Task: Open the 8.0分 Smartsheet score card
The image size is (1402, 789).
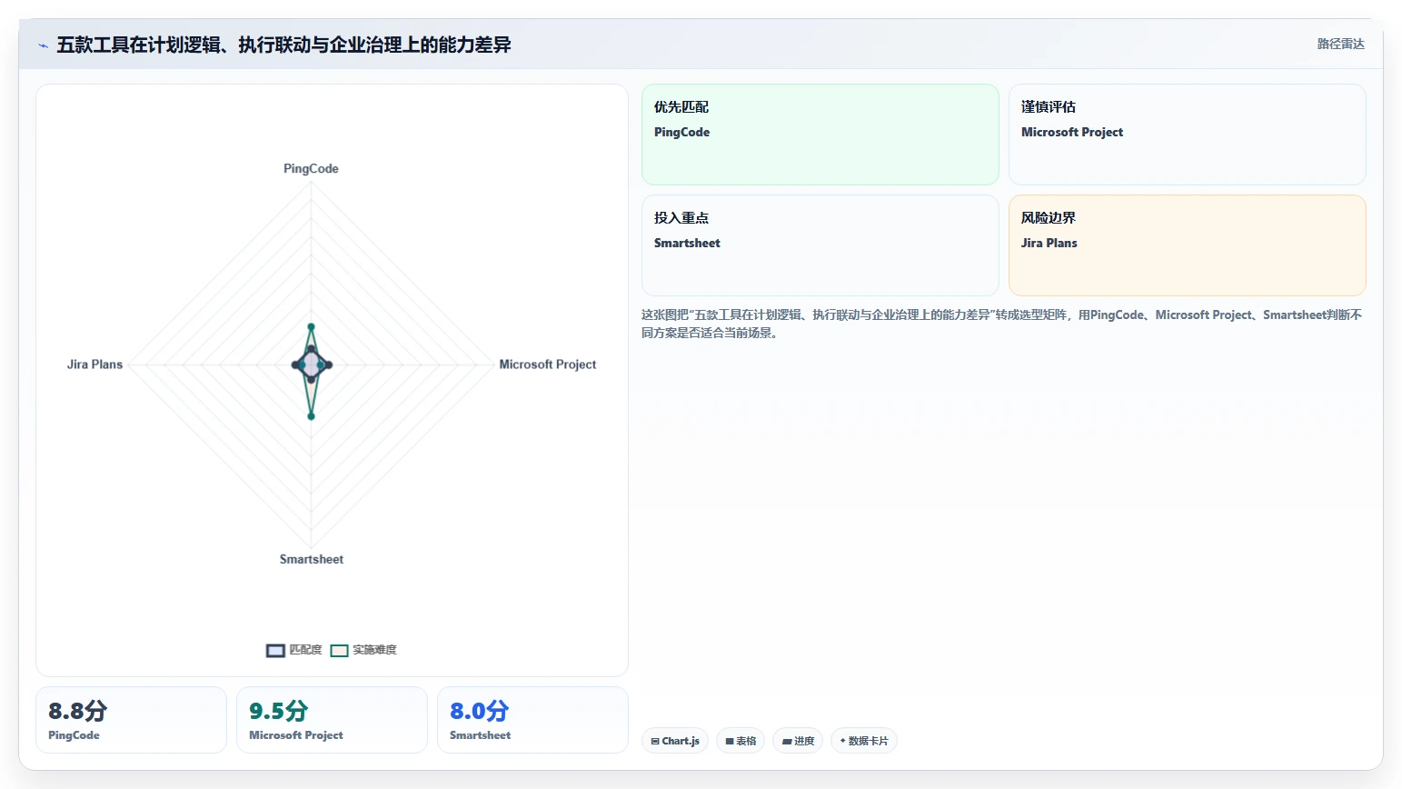Action: coord(532,720)
